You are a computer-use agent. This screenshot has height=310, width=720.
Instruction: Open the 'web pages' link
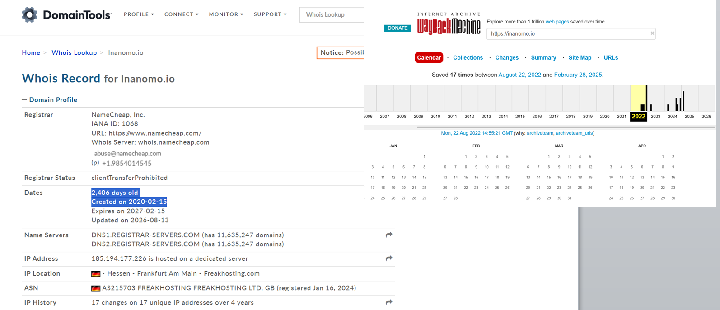coord(557,22)
